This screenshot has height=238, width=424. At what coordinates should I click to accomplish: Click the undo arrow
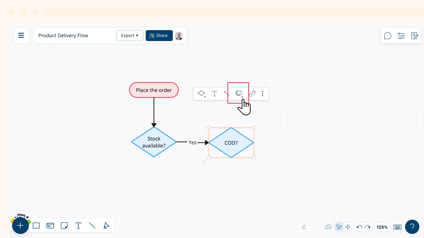(359, 227)
